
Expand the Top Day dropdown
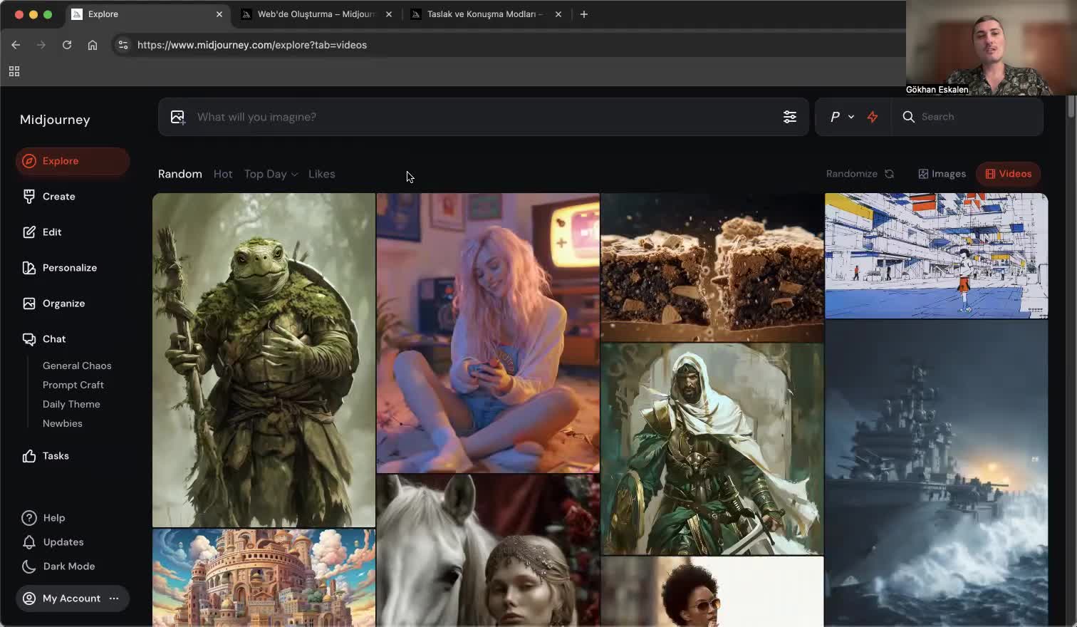coord(271,174)
